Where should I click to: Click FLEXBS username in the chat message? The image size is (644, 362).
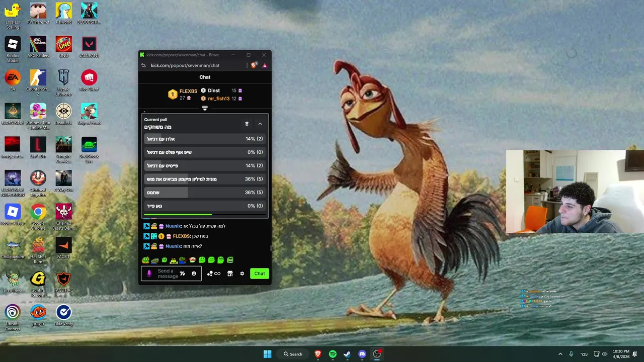[x=182, y=236]
